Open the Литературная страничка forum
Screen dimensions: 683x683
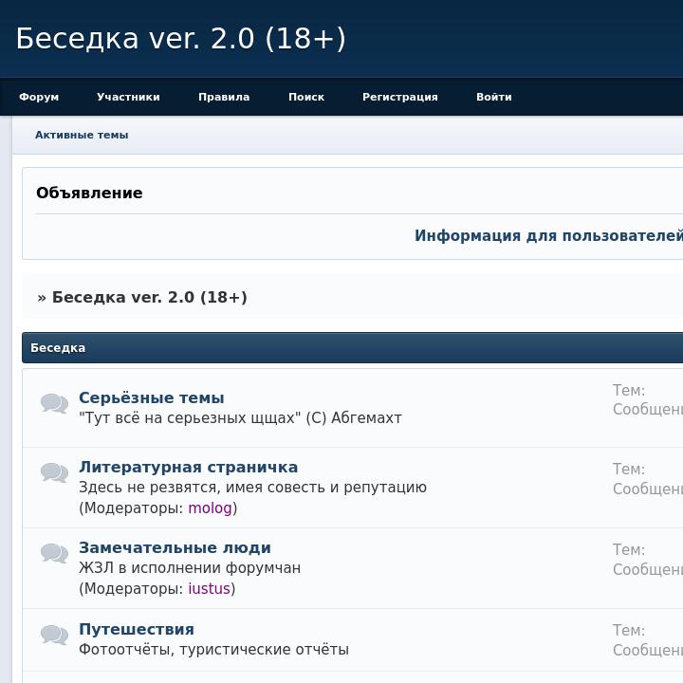coord(188,467)
